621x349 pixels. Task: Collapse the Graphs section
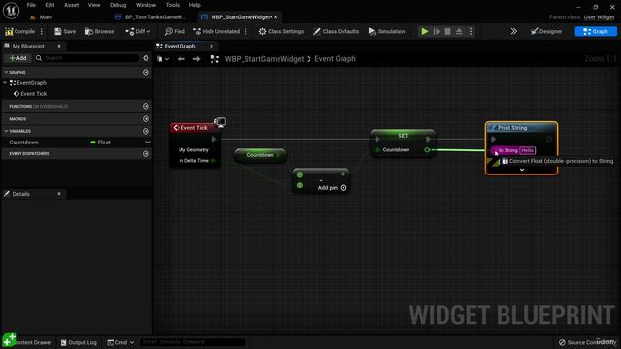[6, 73]
